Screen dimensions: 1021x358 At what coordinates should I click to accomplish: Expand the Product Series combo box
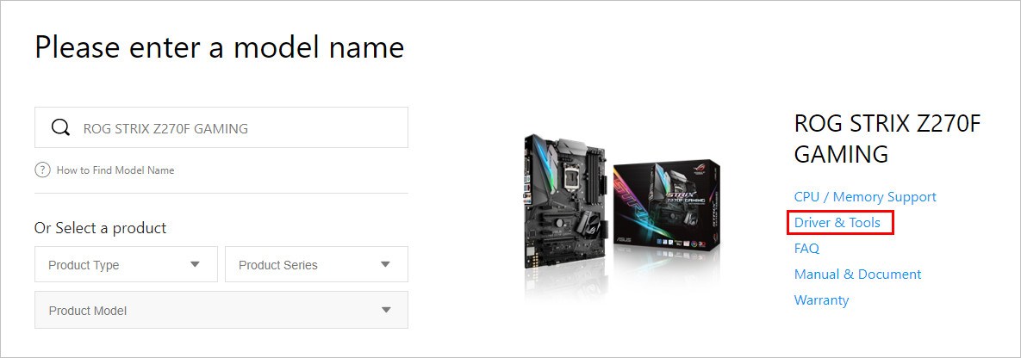pyautogui.click(x=316, y=264)
